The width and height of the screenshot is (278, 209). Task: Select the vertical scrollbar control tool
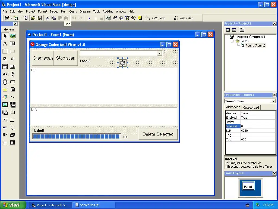tap(12, 74)
